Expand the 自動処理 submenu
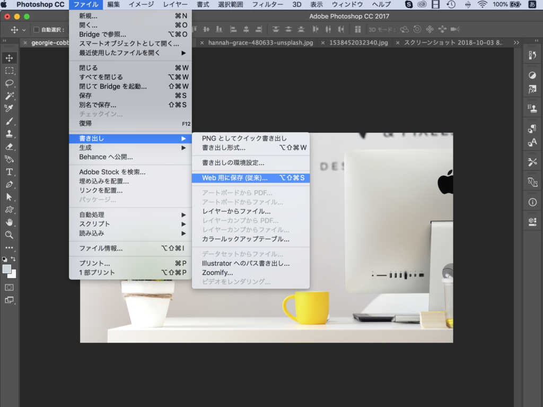This screenshot has width=543, height=407. [x=130, y=214]
